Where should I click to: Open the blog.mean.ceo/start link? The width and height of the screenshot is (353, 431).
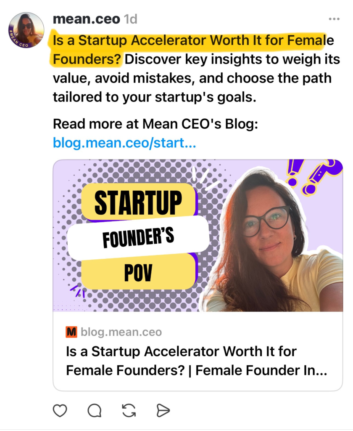[x=124, y=143]
